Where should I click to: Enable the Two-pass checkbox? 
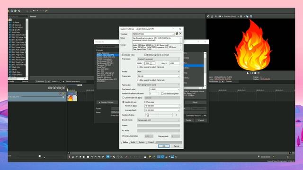coord(145,102)
